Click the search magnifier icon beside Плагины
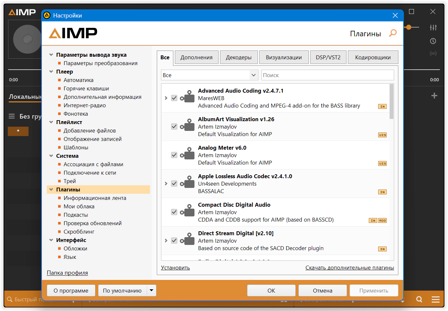This screenshot has height=311, width=448. pyautogui.click(x=393, y=33)
